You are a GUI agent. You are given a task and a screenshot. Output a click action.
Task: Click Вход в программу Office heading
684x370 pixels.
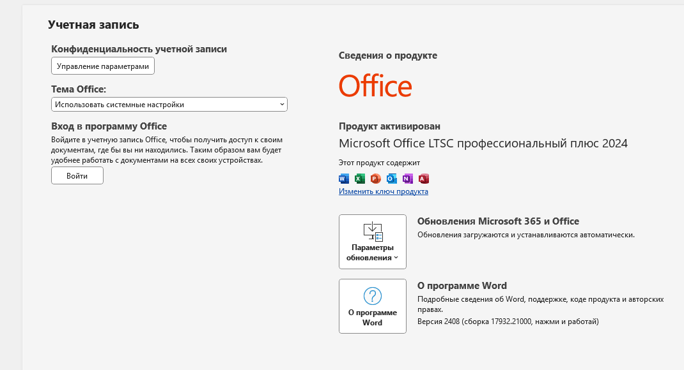point(109,126)
